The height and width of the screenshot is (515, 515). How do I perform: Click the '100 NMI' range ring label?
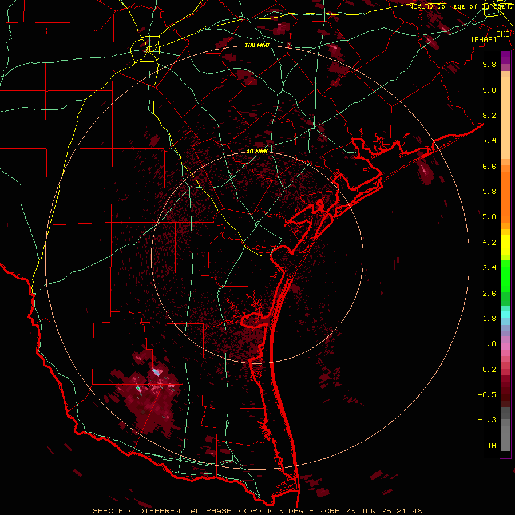pos(257,45)
